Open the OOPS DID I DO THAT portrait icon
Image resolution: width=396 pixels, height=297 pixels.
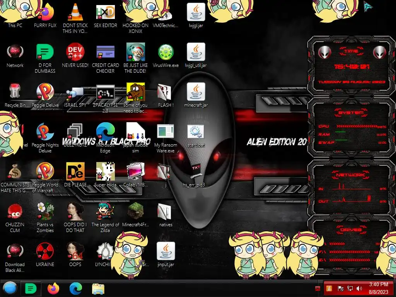click(x=75, y=217)
